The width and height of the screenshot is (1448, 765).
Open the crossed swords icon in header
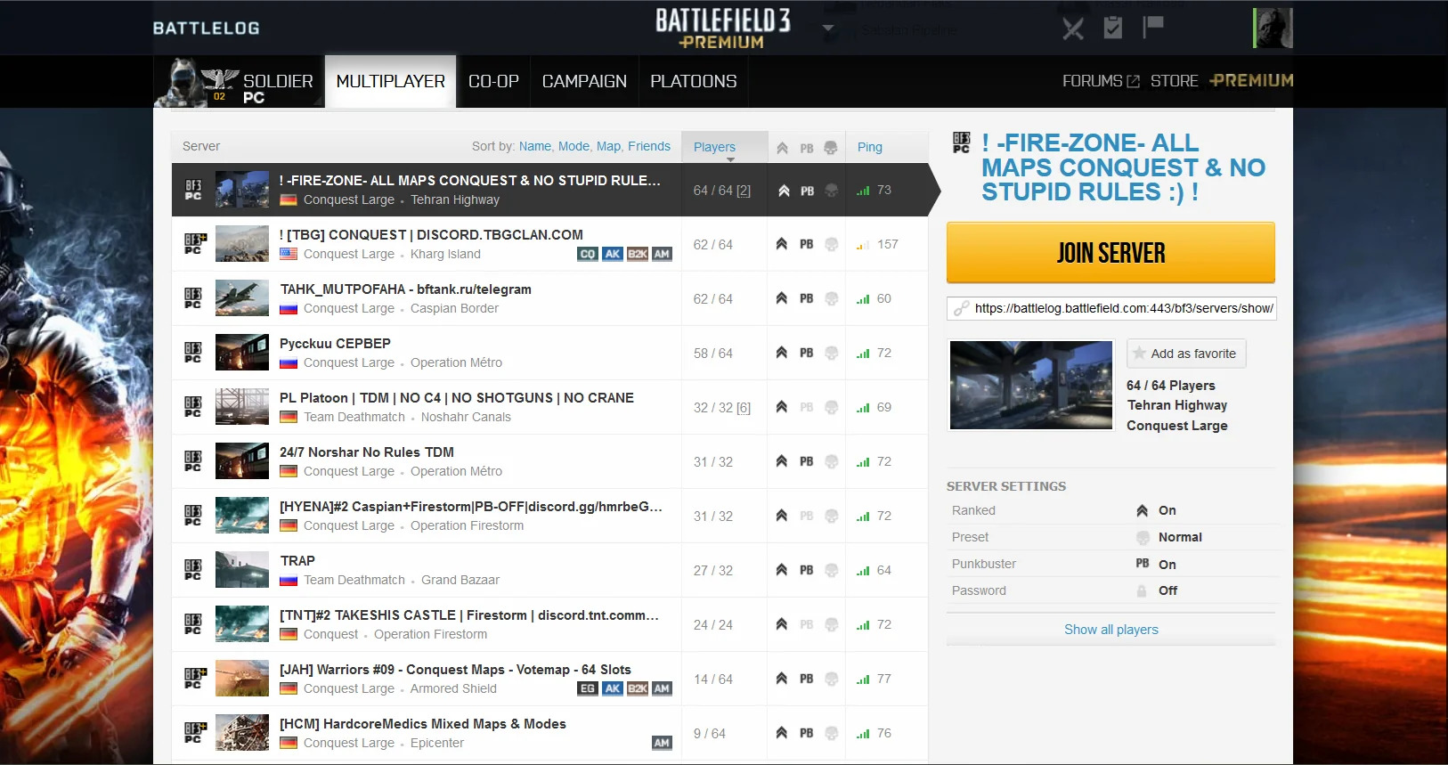(x=1073, y=28)
